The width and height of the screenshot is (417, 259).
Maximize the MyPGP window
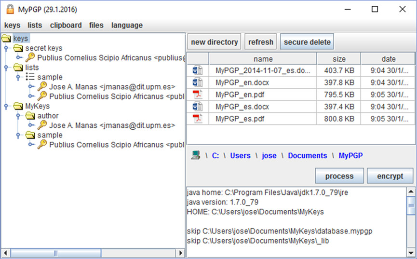click(375, 9)
